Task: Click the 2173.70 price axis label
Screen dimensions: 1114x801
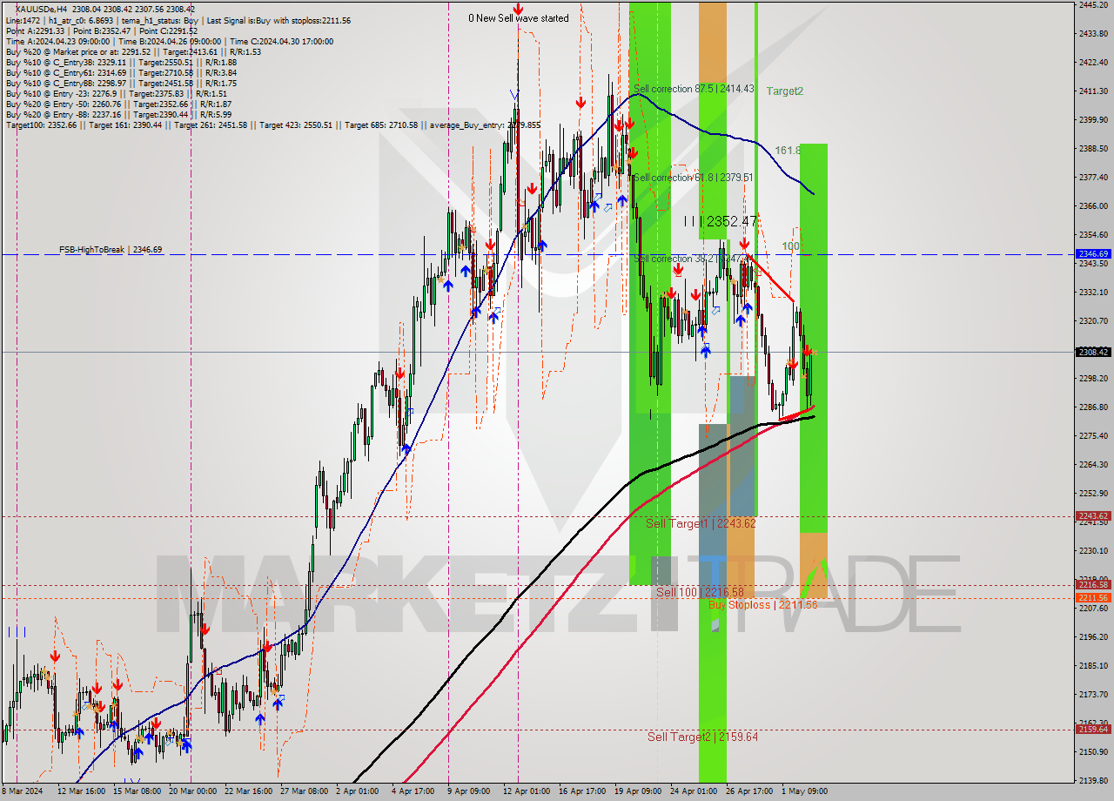Action: (x=1093, y=695)
